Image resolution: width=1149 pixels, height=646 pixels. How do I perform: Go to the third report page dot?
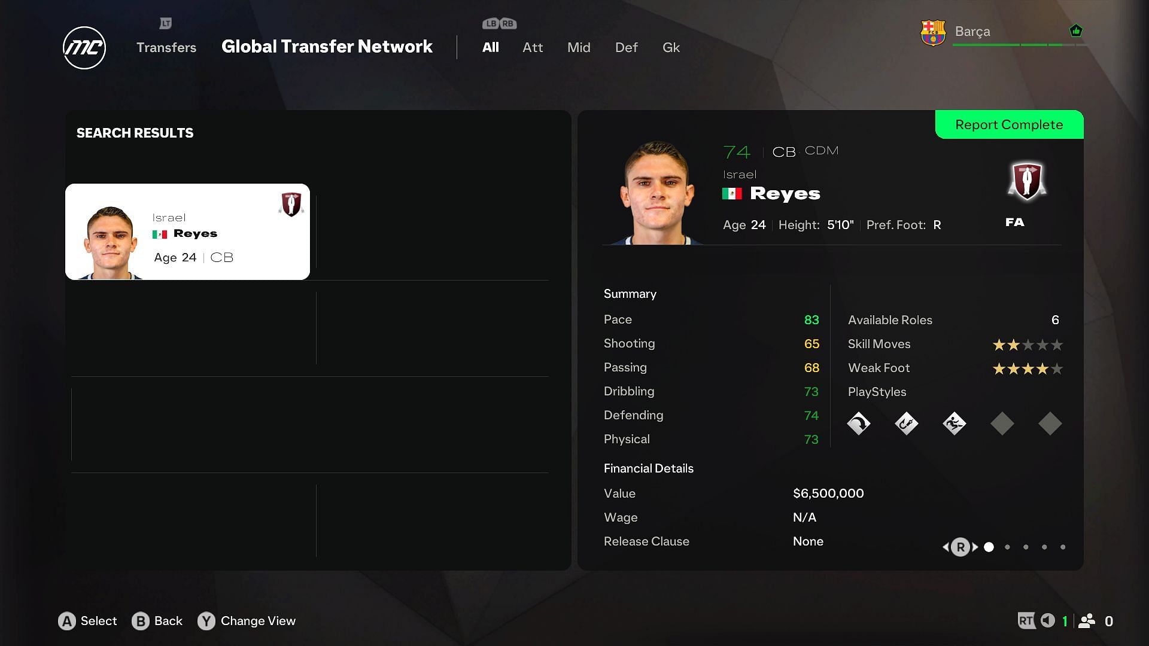click(x=1026, y=547)
